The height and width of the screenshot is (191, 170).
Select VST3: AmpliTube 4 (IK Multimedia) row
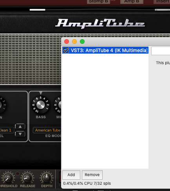[x=105, y=50]
